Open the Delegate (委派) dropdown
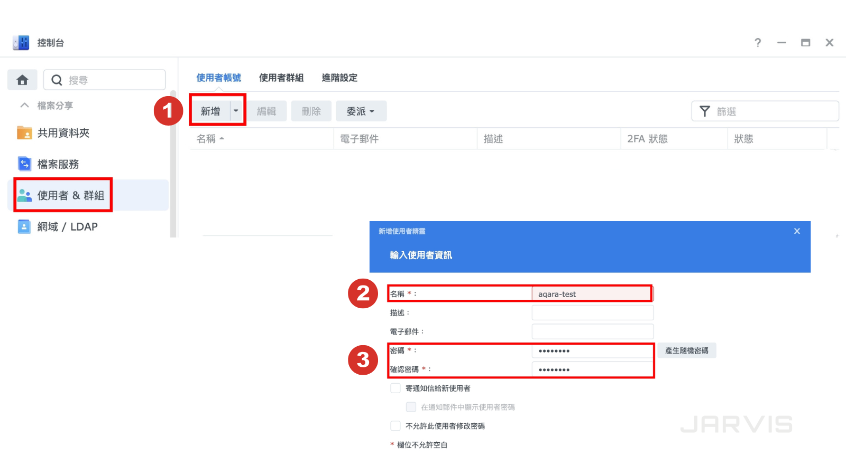 (x=361, y=111)
